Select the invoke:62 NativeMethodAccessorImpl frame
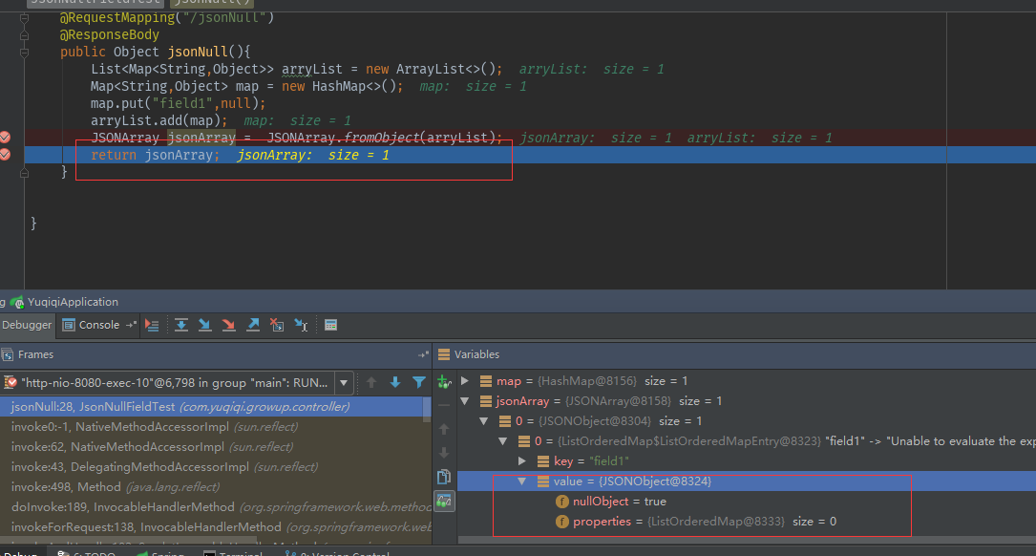The image size is (1036, 556). point(211,447)
